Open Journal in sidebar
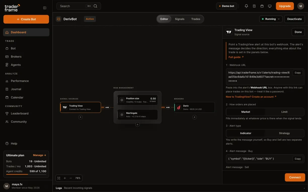The width and height of the screenshot is (308, 192). 26,89
